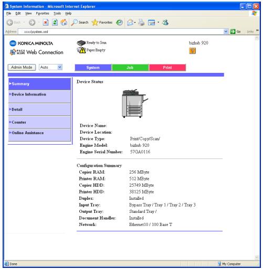The width and height of the screenshot is (263, 270).
Task: Click the Print/Copy/Scan/ device type value
Action: point(145,139)
